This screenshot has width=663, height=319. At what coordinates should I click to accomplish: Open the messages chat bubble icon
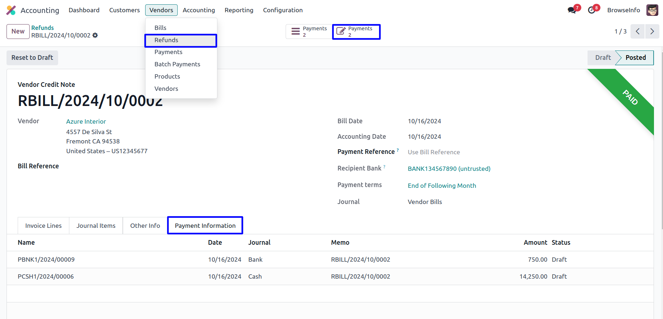point(572,10)
